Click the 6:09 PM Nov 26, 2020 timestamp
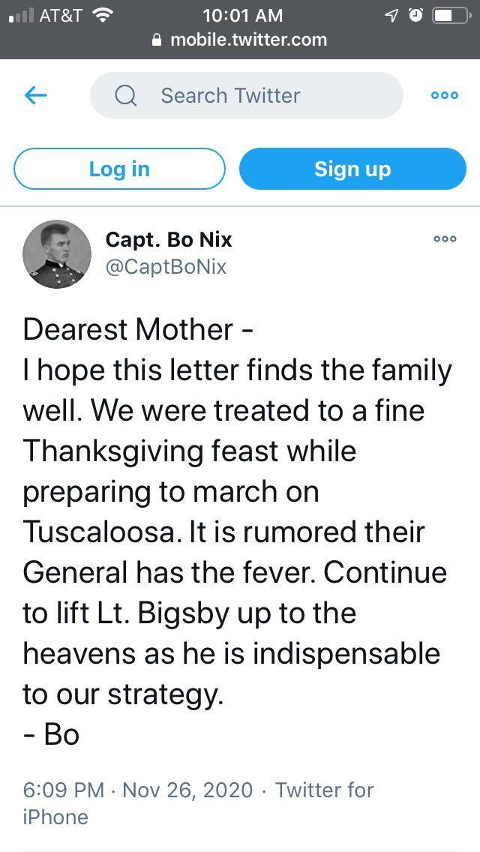480x852 pixels. pos(138,789)
